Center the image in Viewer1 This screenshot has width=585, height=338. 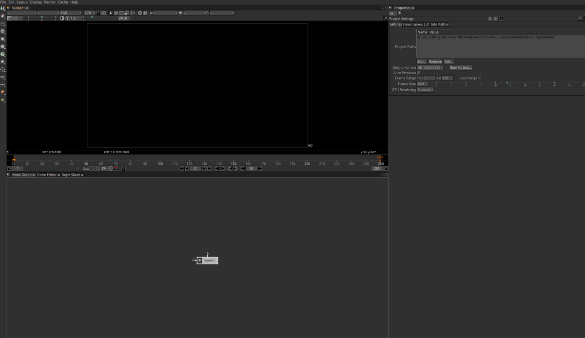[104, 13]
